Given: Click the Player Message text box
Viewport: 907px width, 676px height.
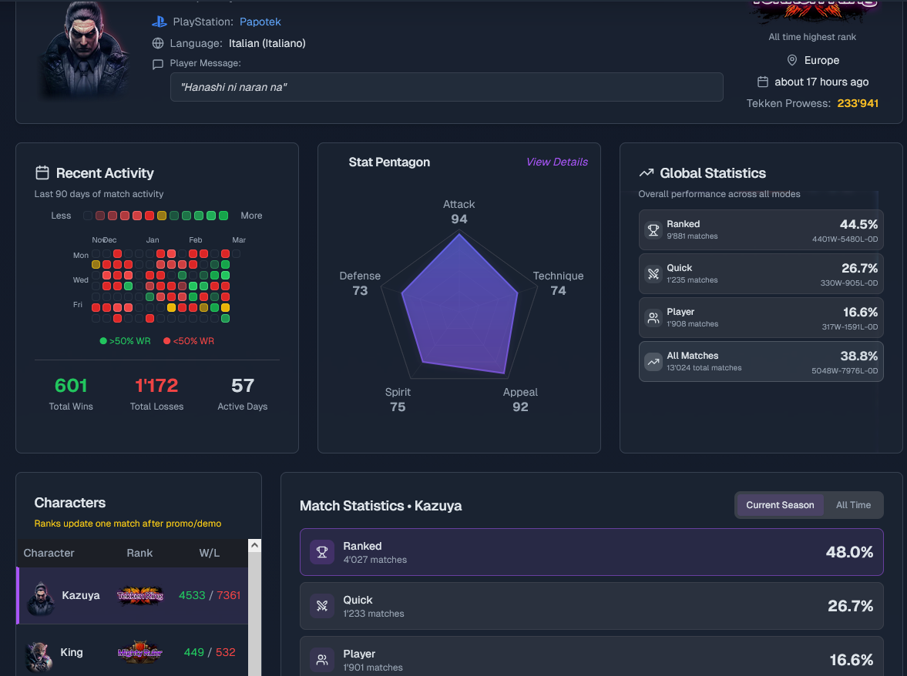Looking at the screenshot, I should (x=446, y=87).
